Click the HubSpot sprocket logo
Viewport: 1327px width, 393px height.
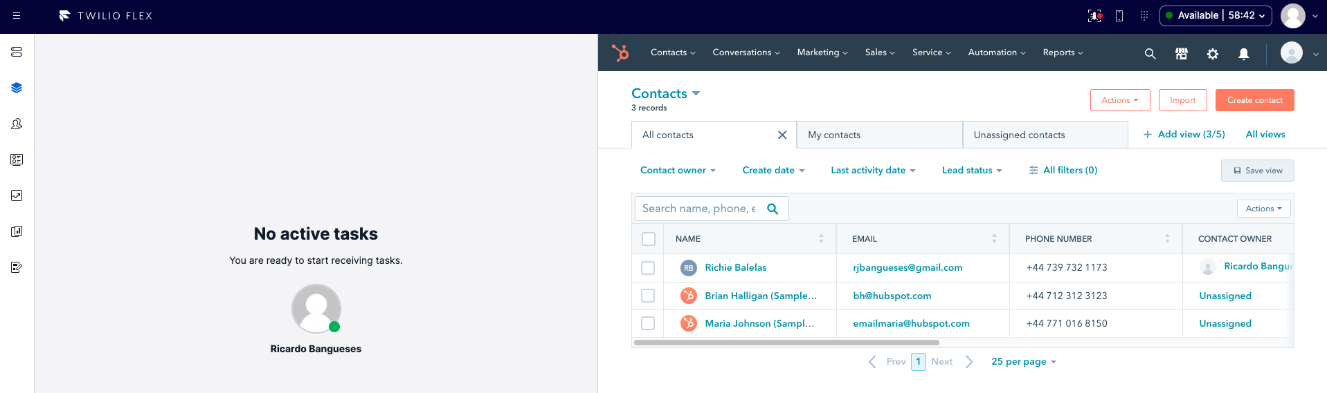[620, 52]
